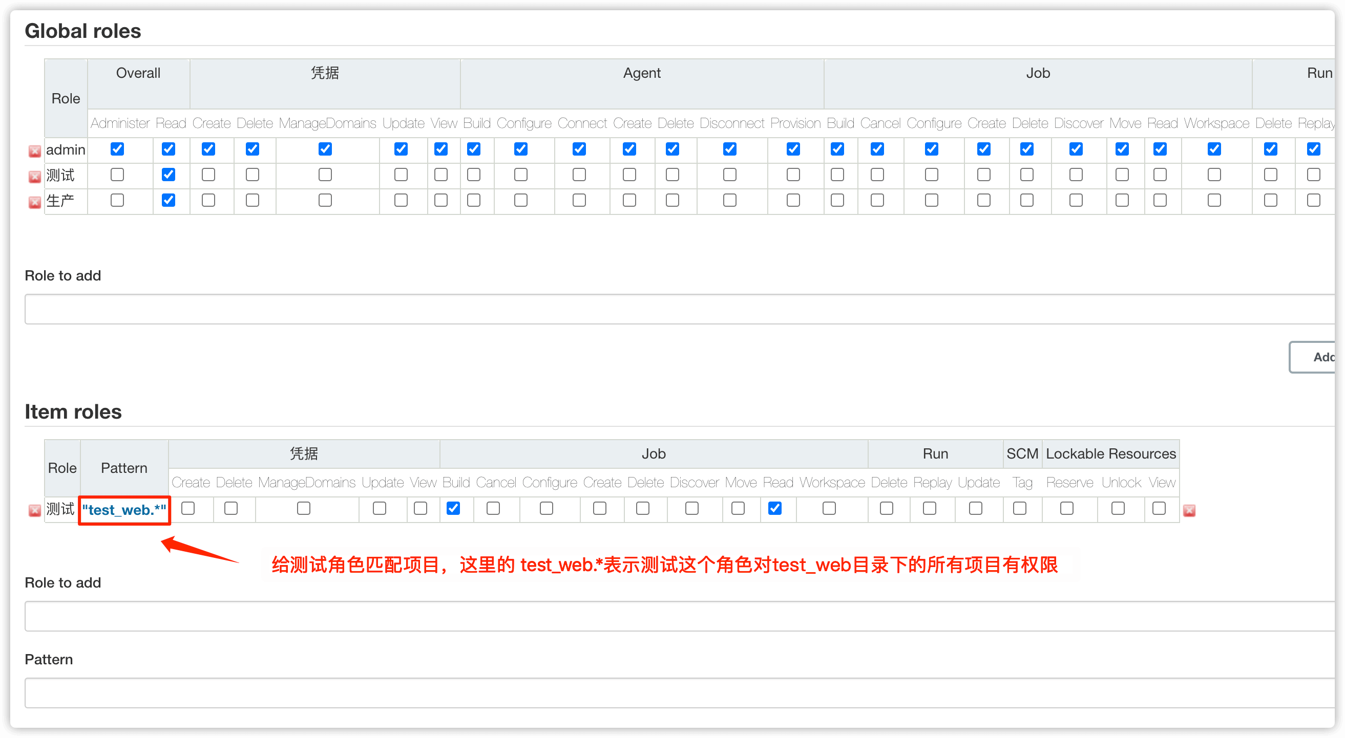
Task: Check Job Discover for the 生产 global role
Action: (1076, 200)
